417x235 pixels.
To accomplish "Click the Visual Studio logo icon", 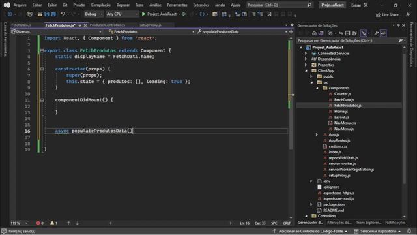I will 7,5.
